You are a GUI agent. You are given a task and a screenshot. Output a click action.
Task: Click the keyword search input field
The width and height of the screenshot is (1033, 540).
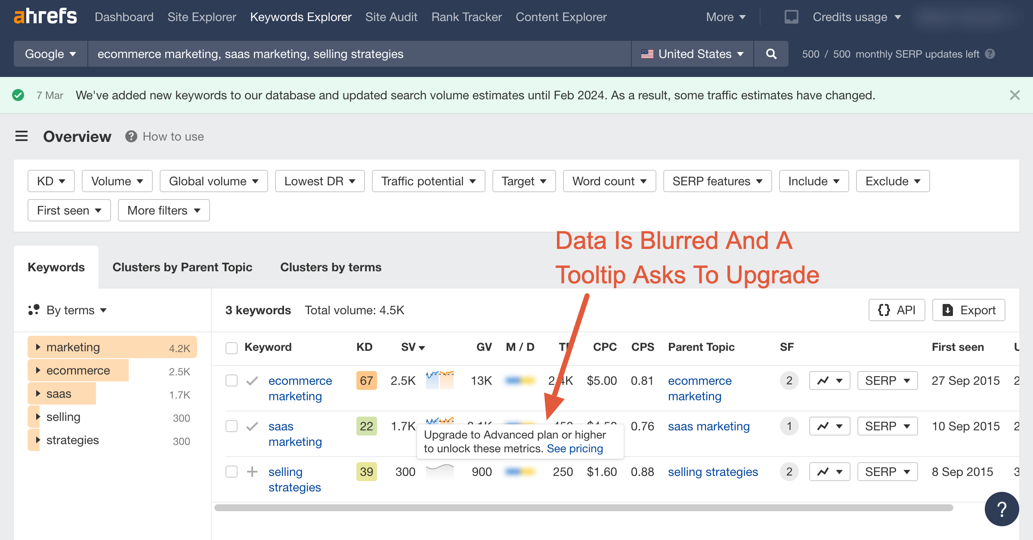pyautogui.click(x=359, y=54)
